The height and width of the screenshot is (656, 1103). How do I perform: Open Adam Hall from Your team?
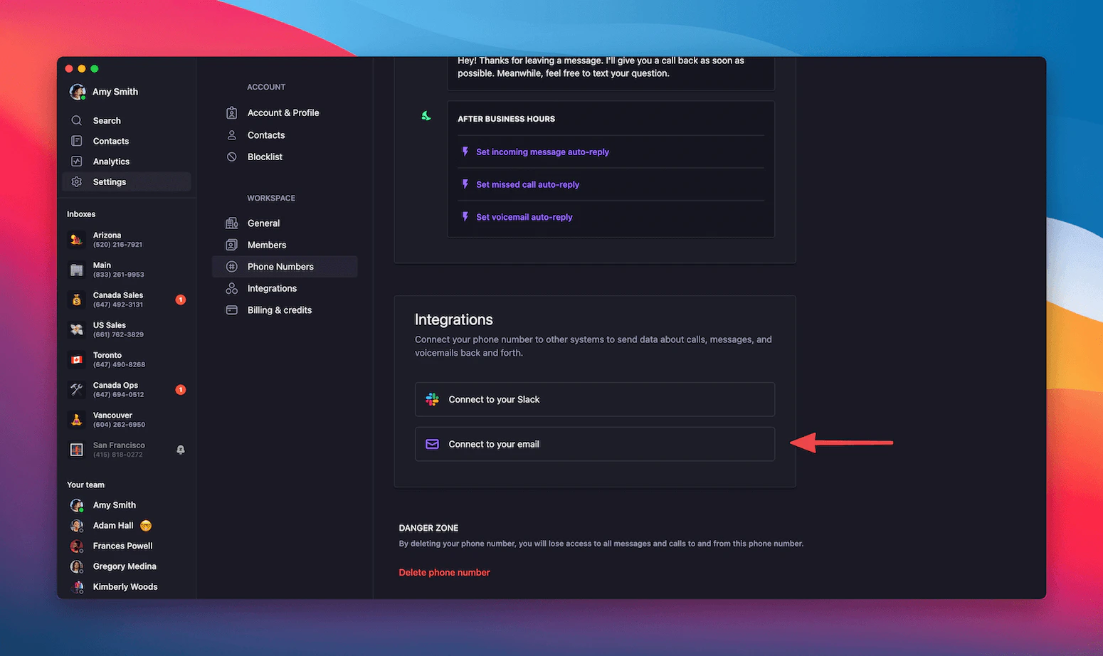tap(113, 525)
